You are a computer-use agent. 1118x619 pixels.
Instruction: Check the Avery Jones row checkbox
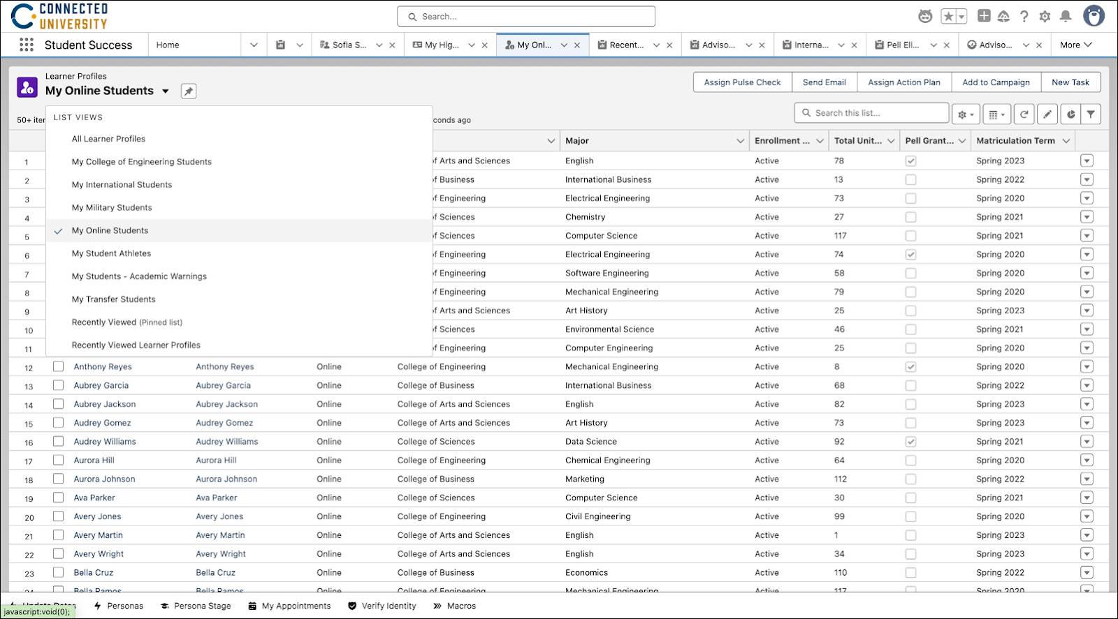click(x=59, y=516)
